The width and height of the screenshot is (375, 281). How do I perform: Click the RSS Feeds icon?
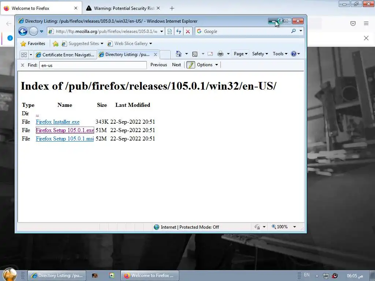point(195,54)
